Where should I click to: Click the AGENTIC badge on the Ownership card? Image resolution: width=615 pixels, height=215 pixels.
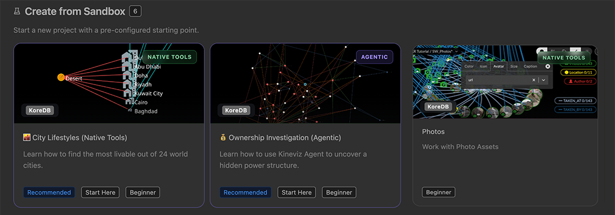click(x=374, y=57)
